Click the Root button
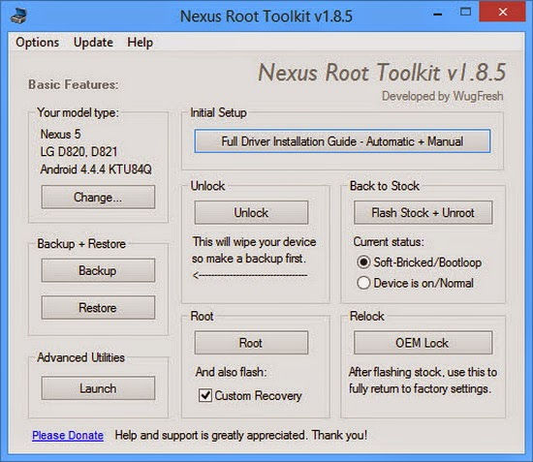 tap(251, 343)
